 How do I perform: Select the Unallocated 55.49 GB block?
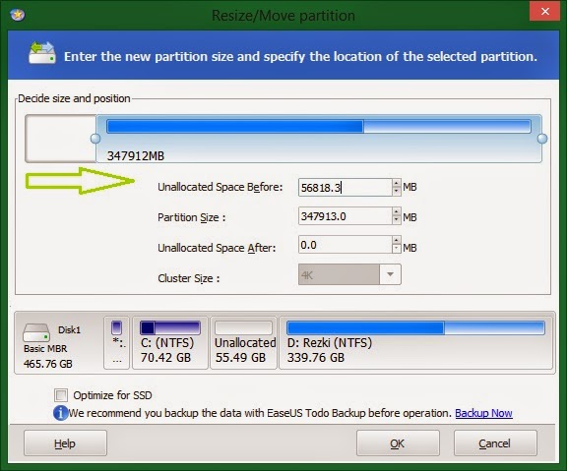click(x=243, y=342)
